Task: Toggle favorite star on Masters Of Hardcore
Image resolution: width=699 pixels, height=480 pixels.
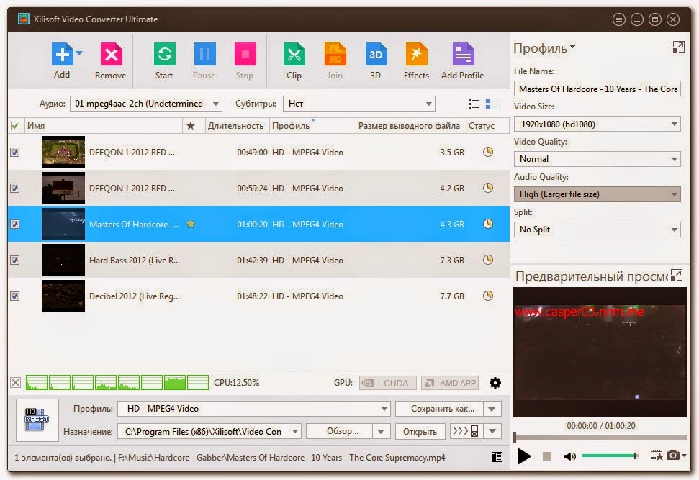Action: click(191, 224)
